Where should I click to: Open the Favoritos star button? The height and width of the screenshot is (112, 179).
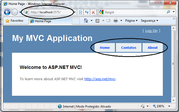point(14,21)
